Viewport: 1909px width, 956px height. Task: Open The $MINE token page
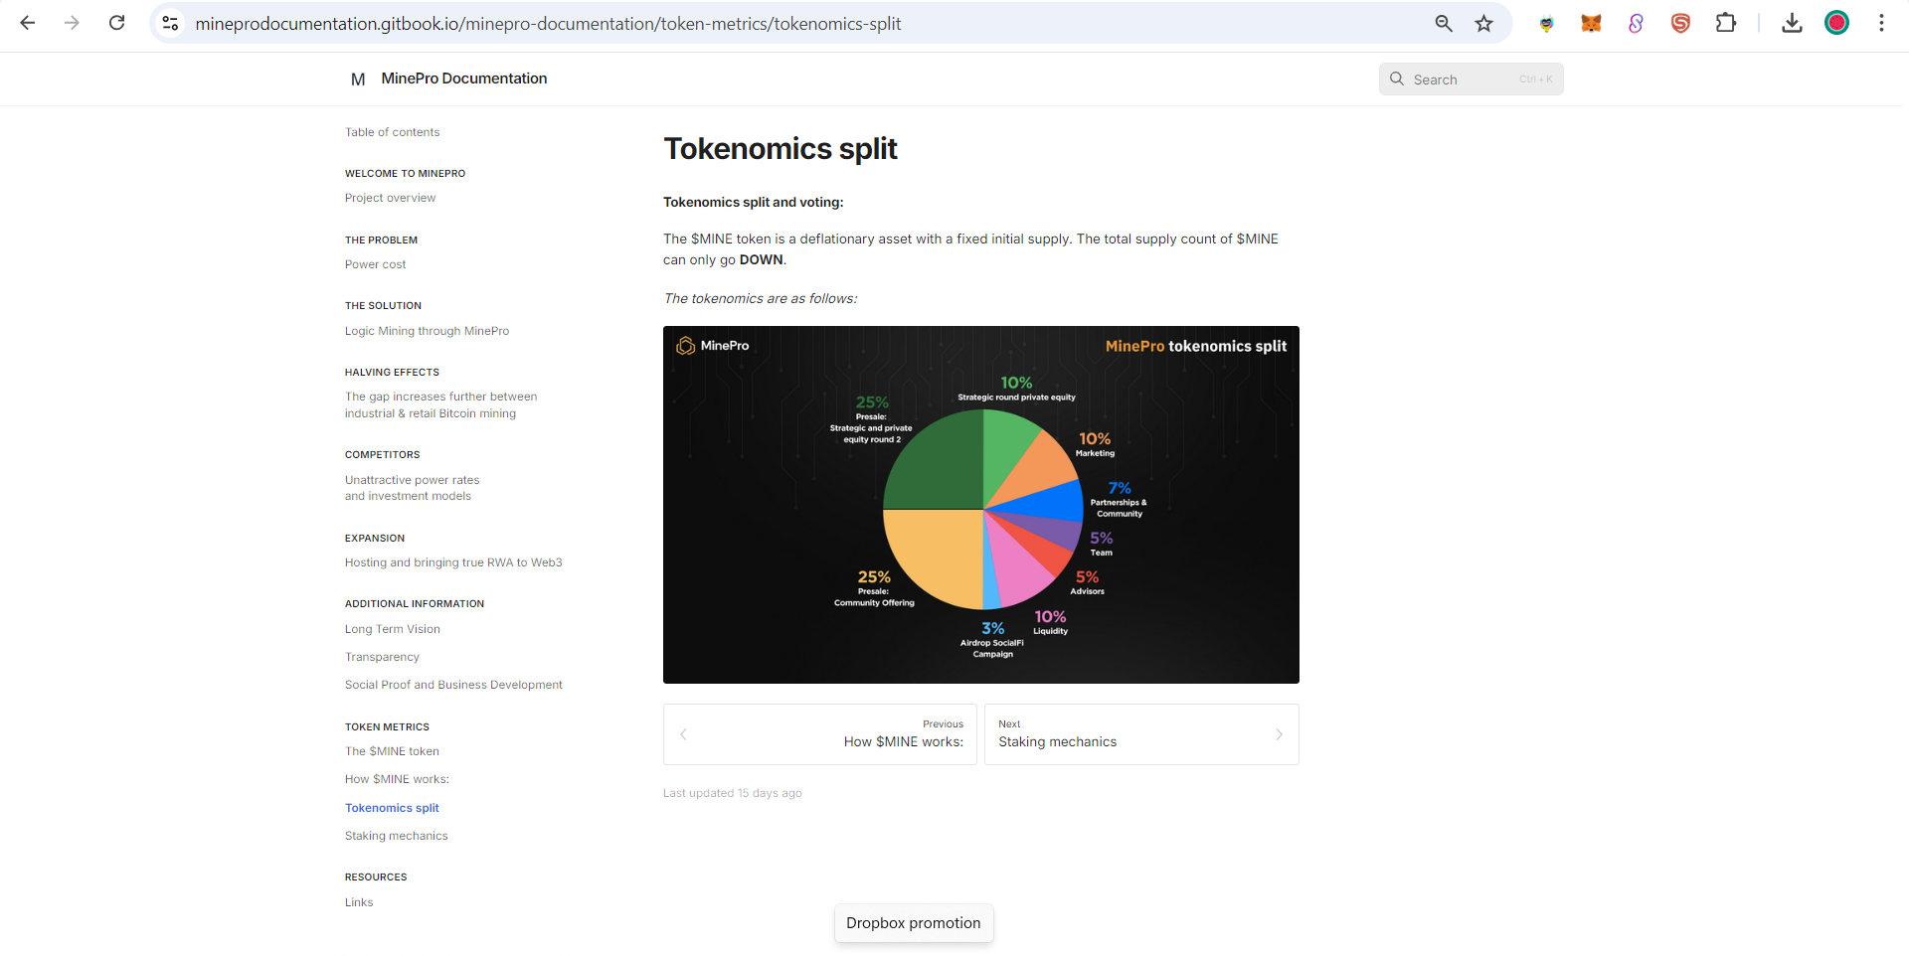pos(392,751)
